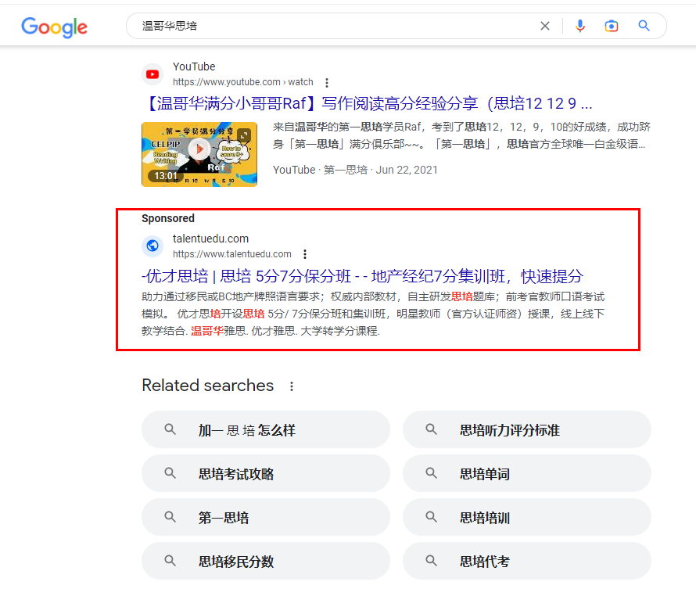Select related search 思培移民分数
Viewport: 696px width, 596px height.
pos(265,562)
